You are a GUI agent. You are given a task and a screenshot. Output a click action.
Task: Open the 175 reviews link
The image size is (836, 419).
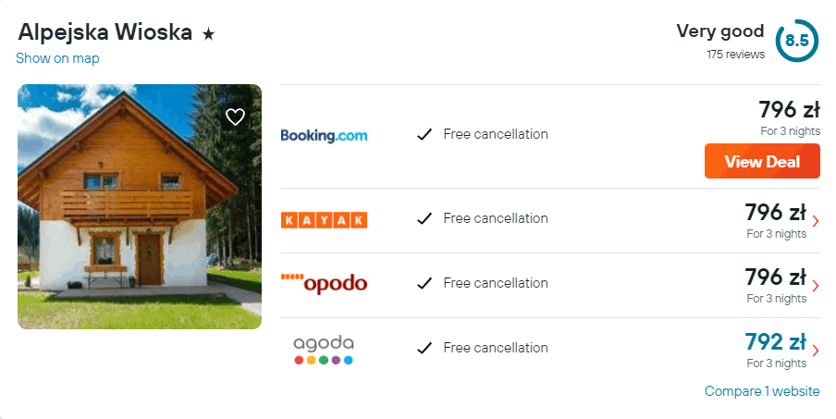[735, 55]
